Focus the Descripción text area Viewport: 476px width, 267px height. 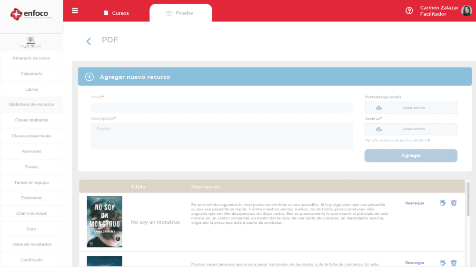tap(221, 135)
